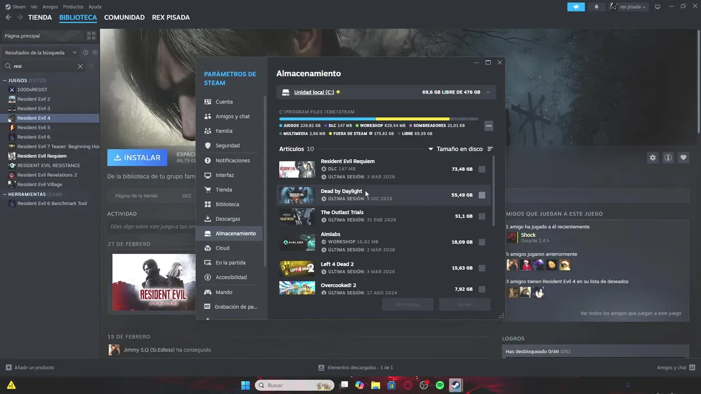Open Resultados de la búsqueda dropdown
Image resolution: width=701 pixels, height=394 pixels.
(41, 53)
